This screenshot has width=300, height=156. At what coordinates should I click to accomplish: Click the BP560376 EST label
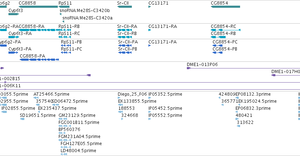69,130
